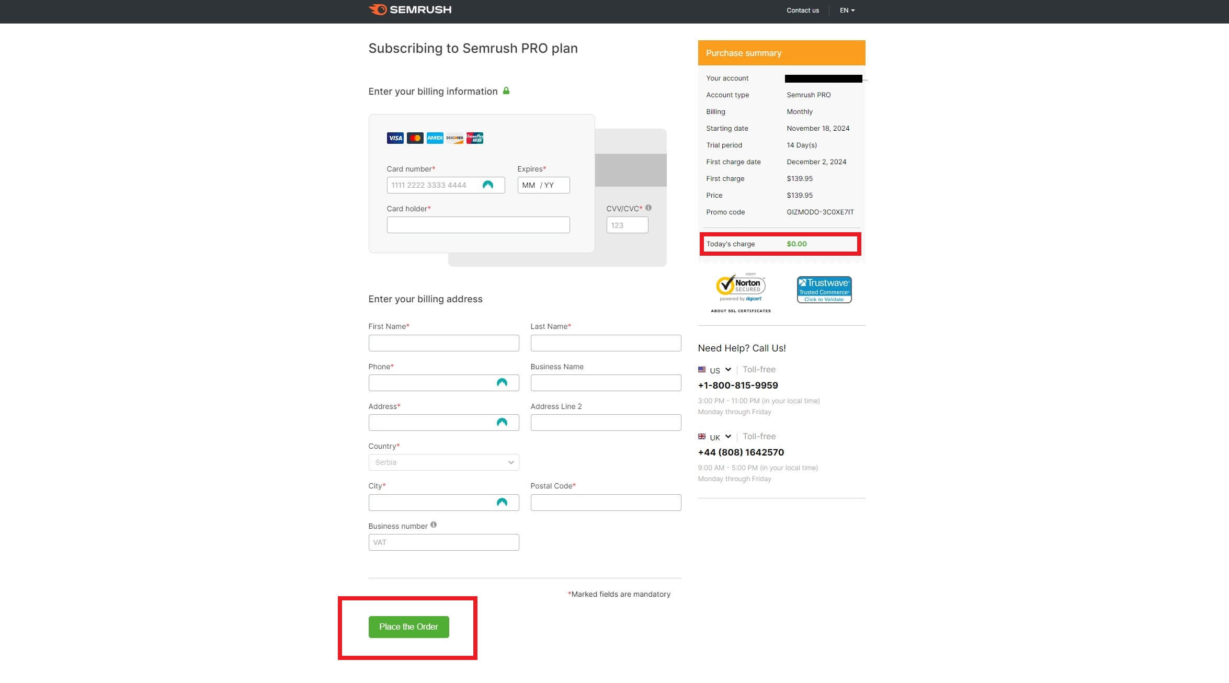Expand the UK phone region selector chevron
1229x683 pixels.
(x=728, y=436)
